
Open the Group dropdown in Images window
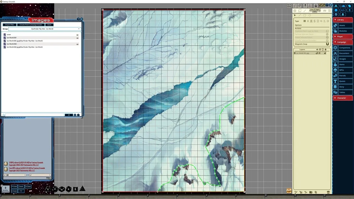click(x=44, y=29)
